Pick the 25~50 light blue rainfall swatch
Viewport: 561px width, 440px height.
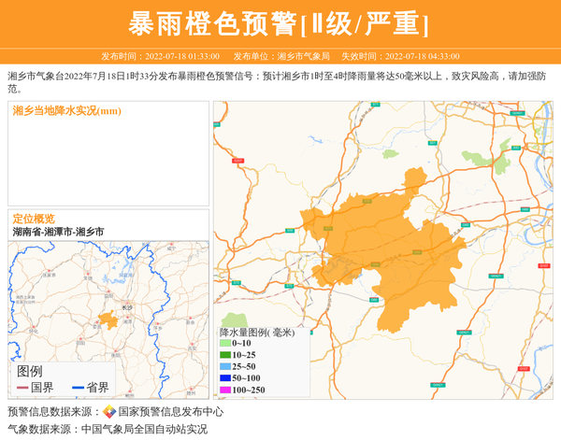click(x=224, y=366)
